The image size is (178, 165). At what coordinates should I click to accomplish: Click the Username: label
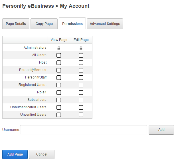click(x=11, y=130)
